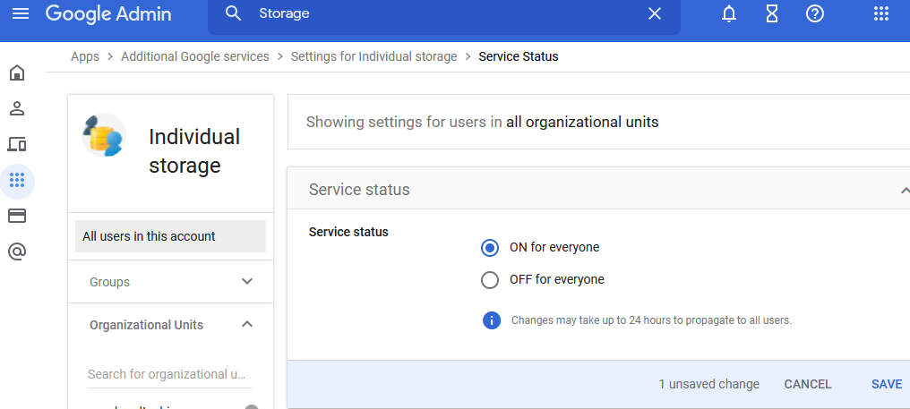Image resolution: width=910 pixels, height=409 pixels.
Task: Focus the search field containing Storage
Action: click(444, 13)
